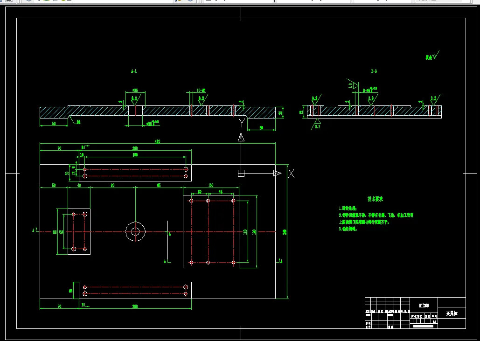The image size is (480, 341).
Task: Click the Y axis label of the UCS icon
Action: click(x=242, y=123)
